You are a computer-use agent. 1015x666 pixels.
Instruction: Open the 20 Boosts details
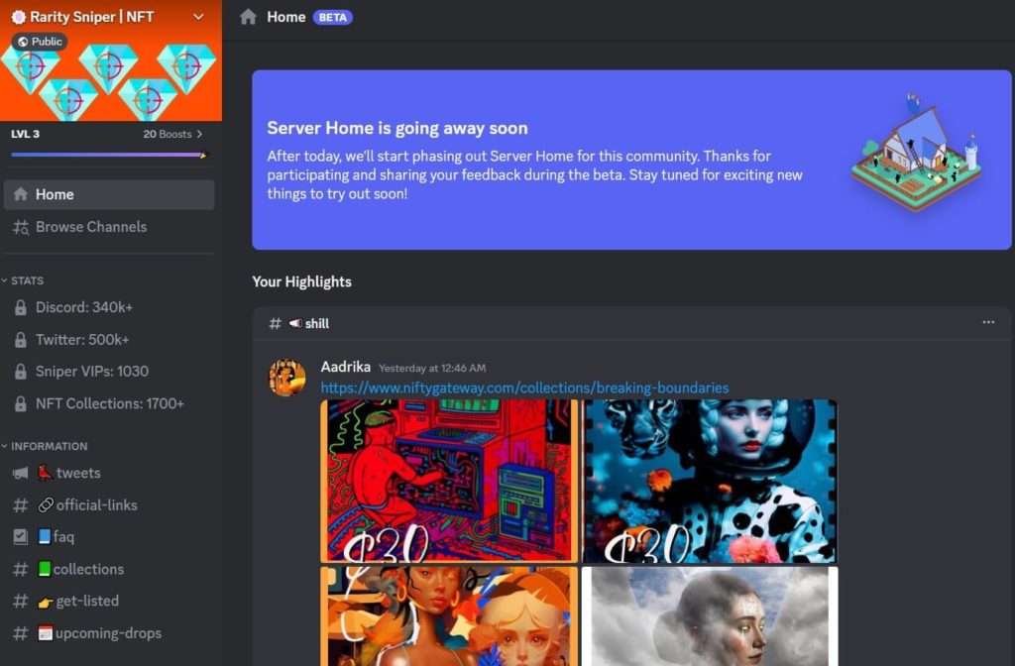[172, 134]
